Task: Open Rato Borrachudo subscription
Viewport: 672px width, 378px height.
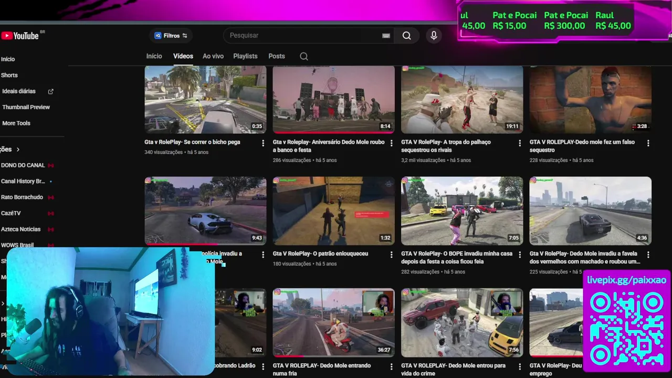Action: [x=22, y=197]
